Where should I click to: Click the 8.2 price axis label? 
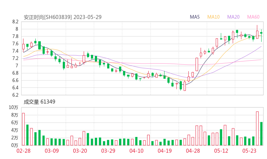[x=15, y=22]
